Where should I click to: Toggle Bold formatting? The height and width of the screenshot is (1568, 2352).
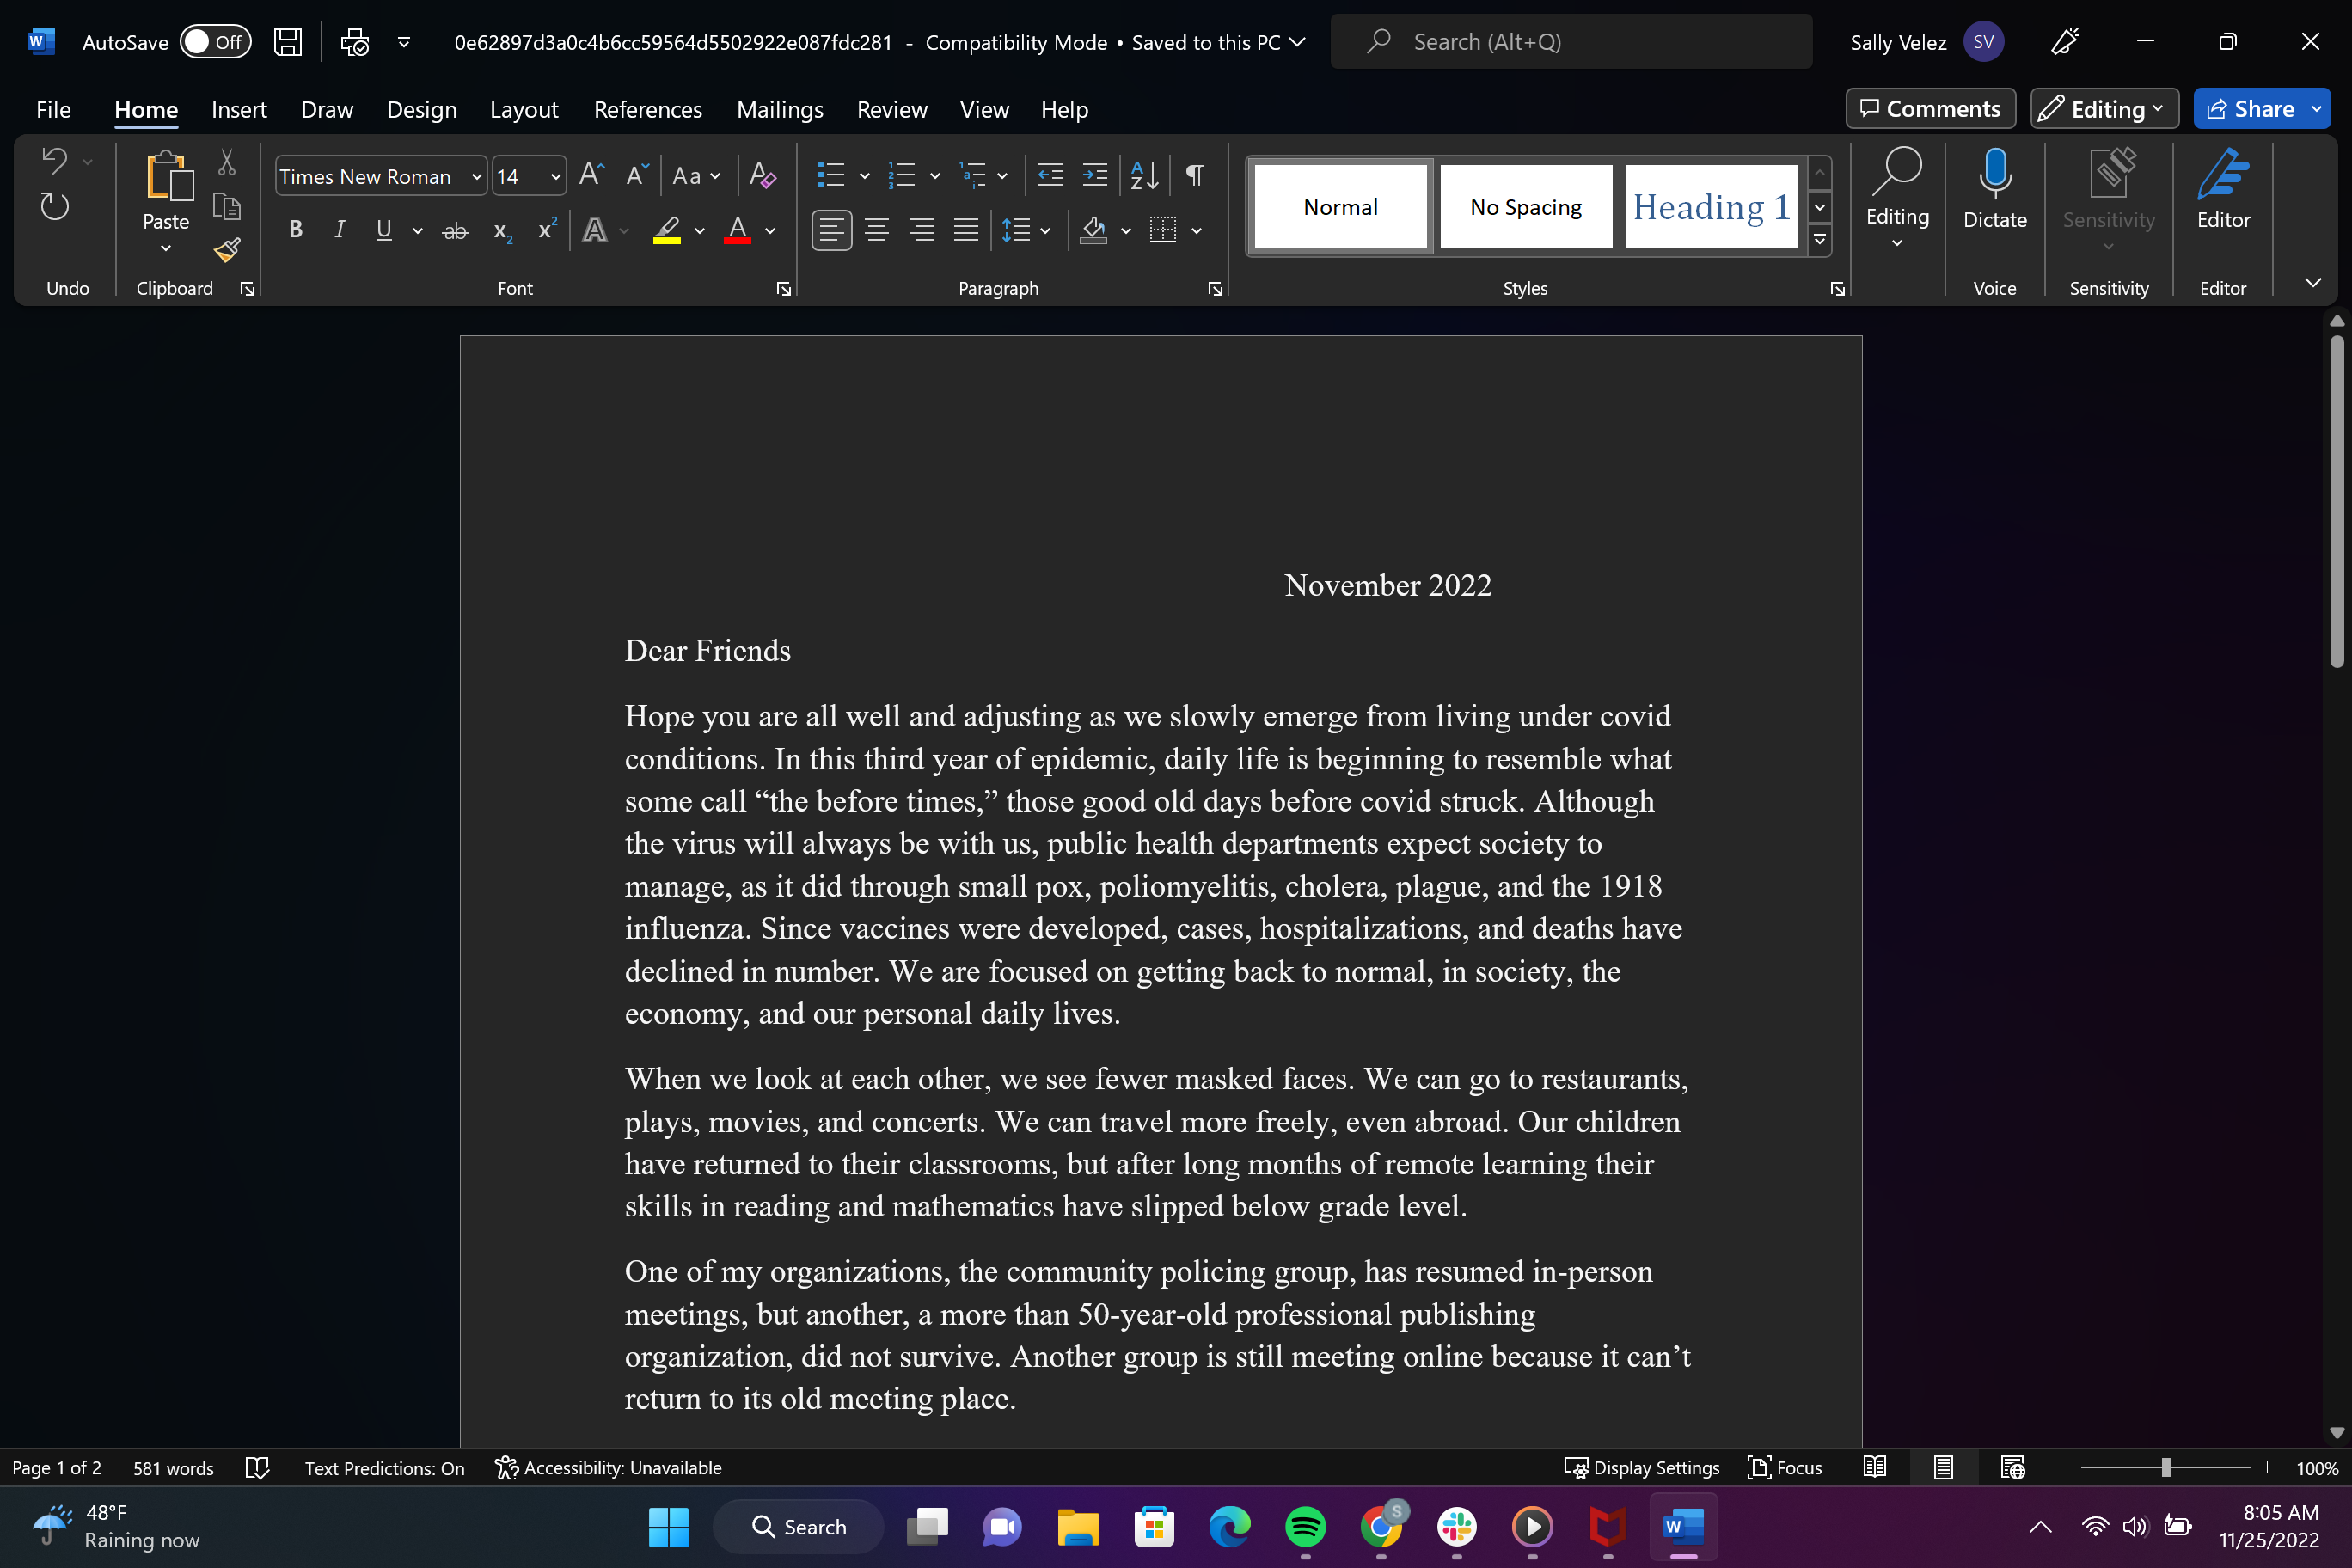295,230
